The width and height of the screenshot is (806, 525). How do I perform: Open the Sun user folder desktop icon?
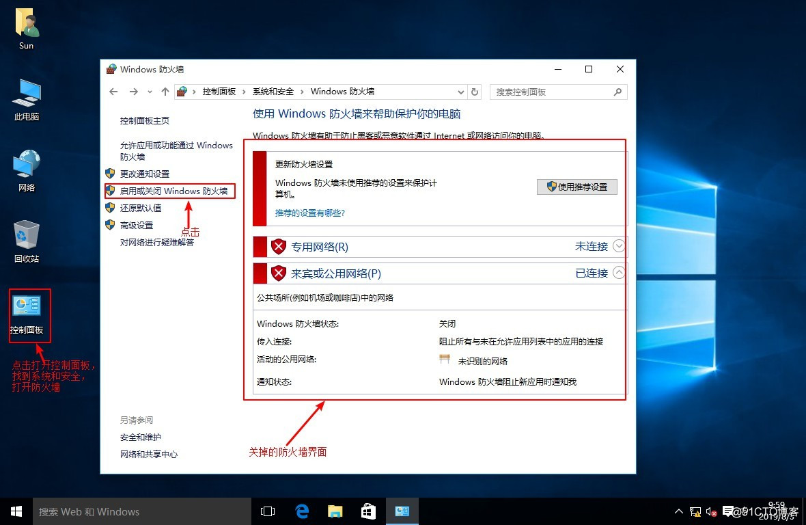pos(27,29)
